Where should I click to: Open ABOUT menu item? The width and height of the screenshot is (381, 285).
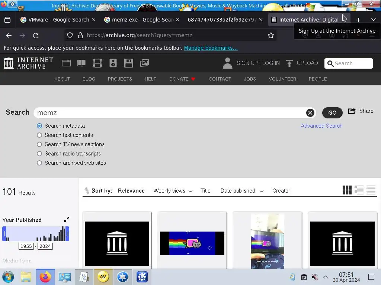pos(62,79)
